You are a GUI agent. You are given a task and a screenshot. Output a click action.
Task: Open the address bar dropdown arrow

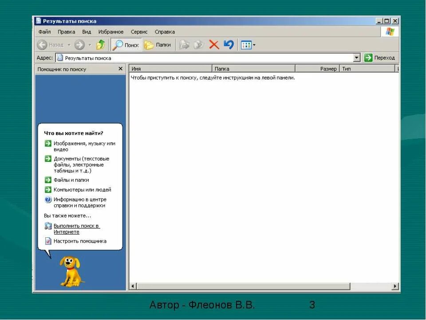click(357, 57)
